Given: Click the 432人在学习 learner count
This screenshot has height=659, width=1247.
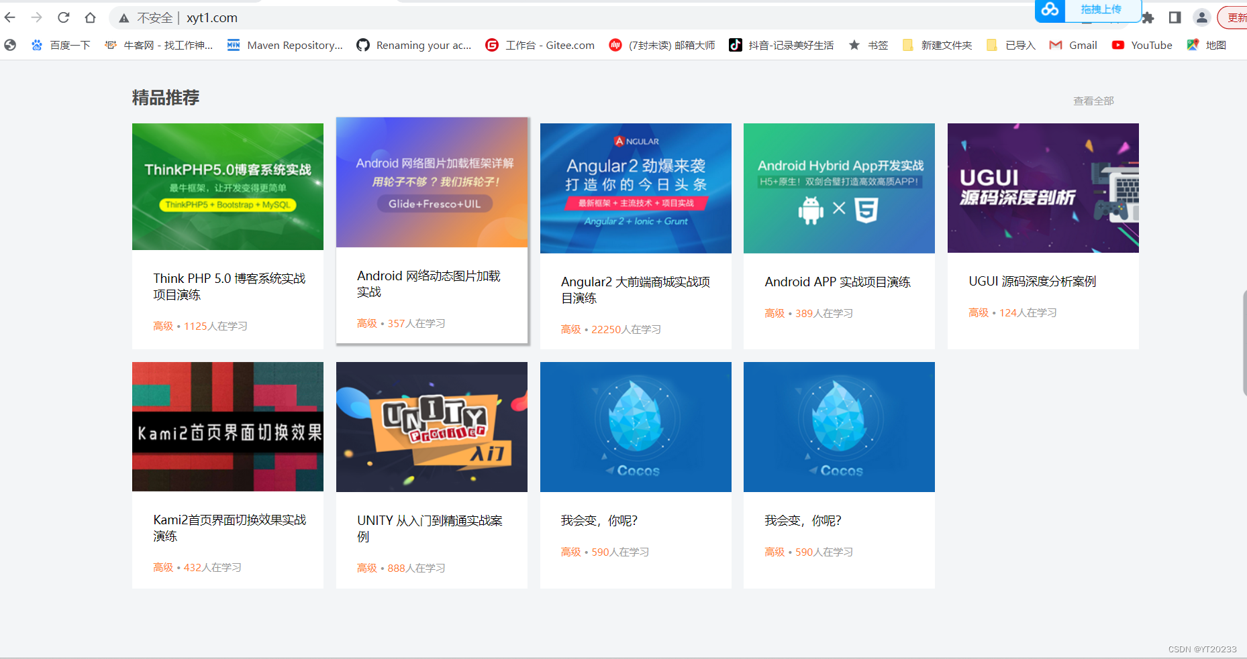Looking at the screenshot, I should [213, 567].
